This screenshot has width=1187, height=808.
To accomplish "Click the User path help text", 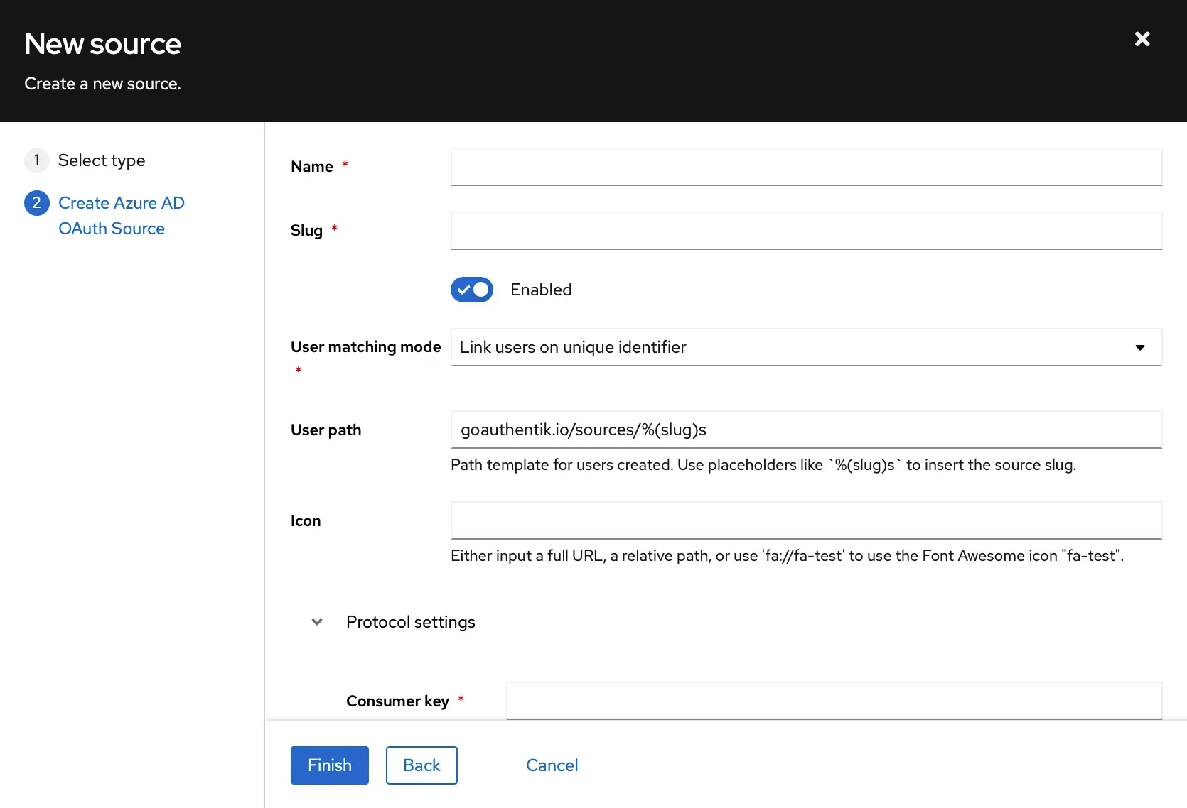I will [763, 465].
